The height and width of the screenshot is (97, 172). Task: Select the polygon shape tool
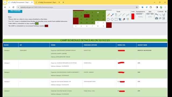tap(108, 19)
